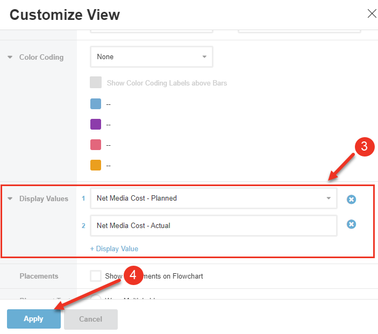Click the Net Media Cost - Actual field

(x=213, y=226)
